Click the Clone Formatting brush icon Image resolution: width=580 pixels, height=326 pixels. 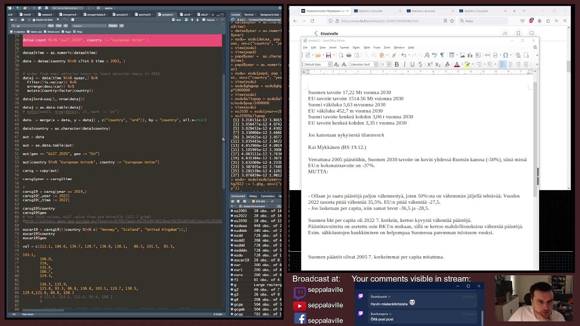click(393, 55)
